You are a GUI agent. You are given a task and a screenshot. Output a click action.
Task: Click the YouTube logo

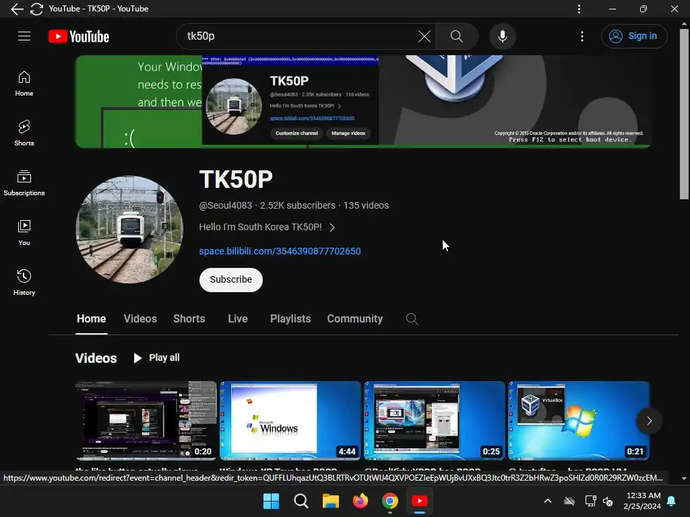coord(79,36)
